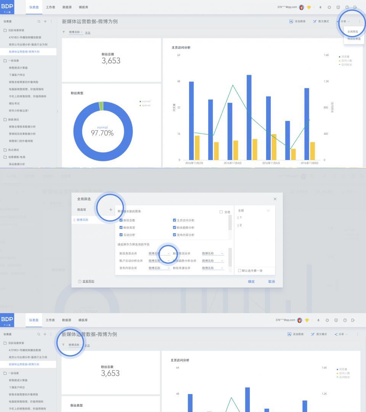The width and height of the screenshot is (366, 412).
Task: Open field dropdown for 粉丝来源合并
Action: click(x=213, y=268)
